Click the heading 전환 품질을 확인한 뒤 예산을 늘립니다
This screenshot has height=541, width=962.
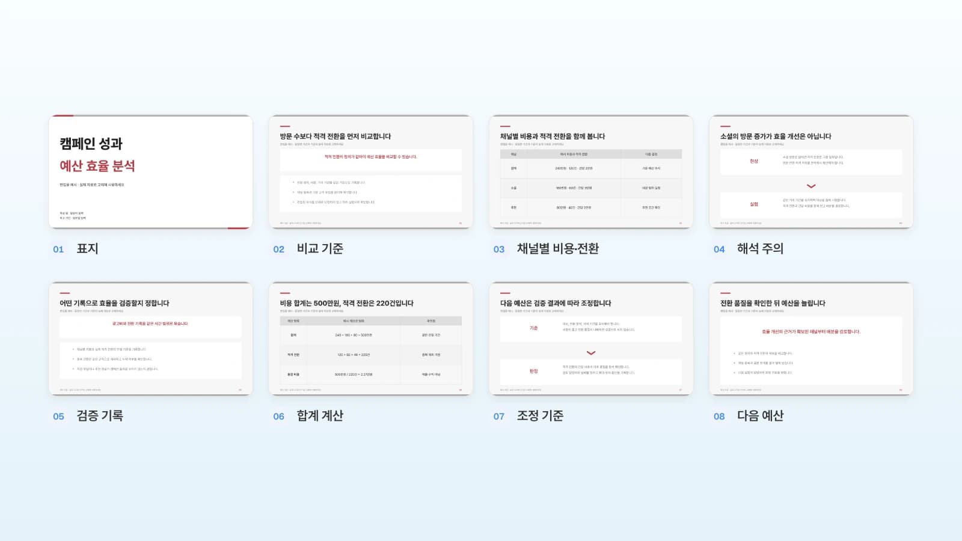[x=773, y=304]
